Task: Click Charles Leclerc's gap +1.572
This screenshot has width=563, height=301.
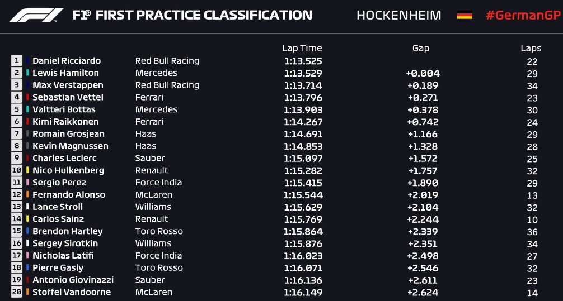Action: [423, 159]
